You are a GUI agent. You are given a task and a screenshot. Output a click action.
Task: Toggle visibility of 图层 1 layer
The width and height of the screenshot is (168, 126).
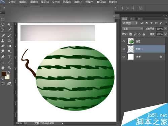124,49
